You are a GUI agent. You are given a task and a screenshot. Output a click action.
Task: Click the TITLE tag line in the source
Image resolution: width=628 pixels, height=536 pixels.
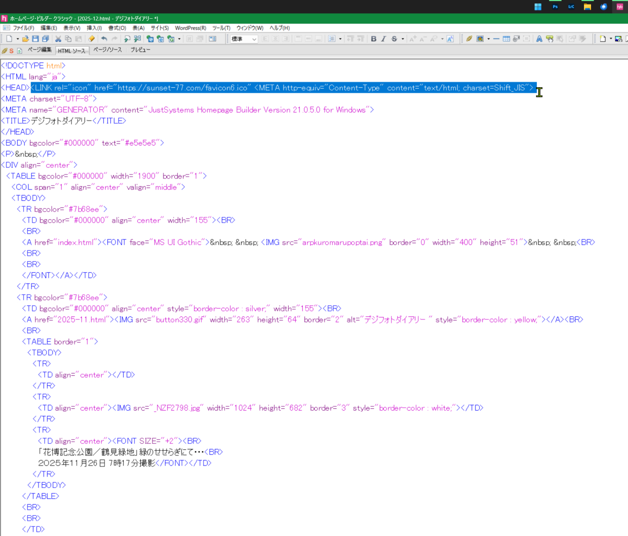click(63, 121)
